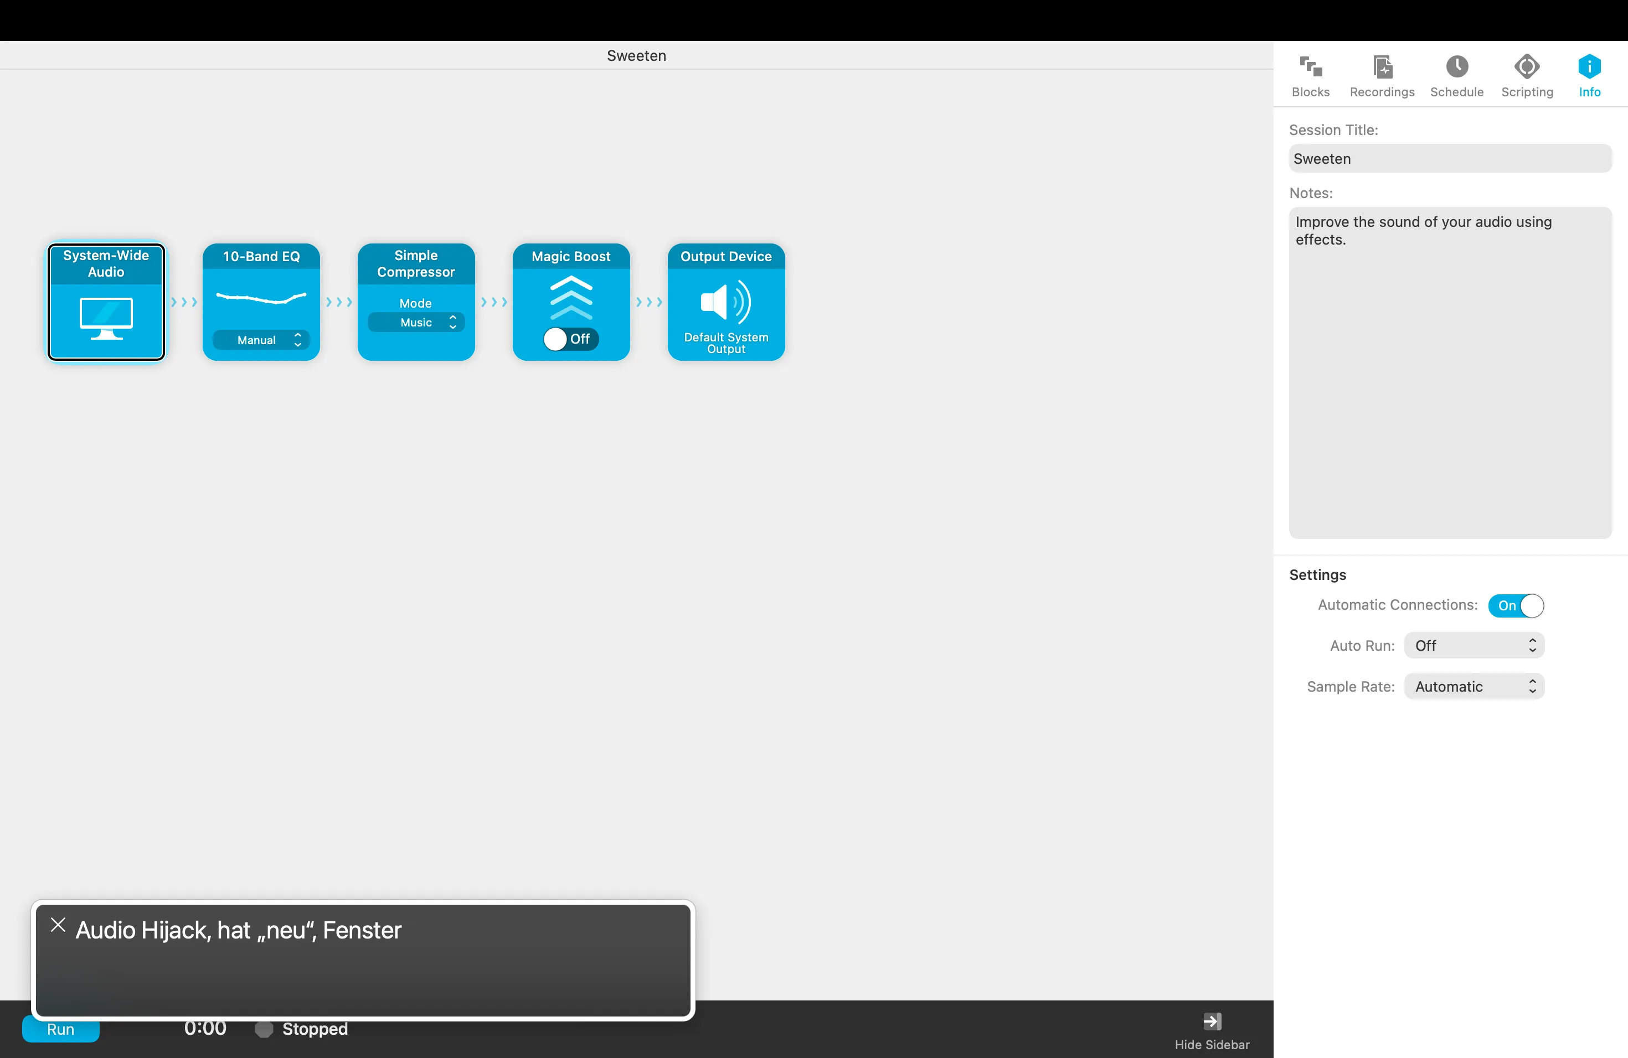Dismiss the Audio Hijack notification
The width and height of the screenshot is (1628, 1058).
[58, 924]
